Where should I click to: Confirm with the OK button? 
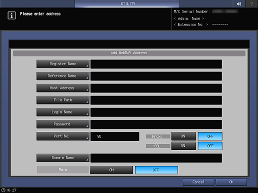[x=231, y=182]
